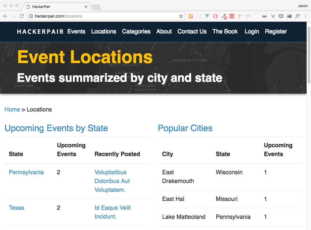This screenshot has width=311, height=230.
Task: Click the Recently Posted column header
Action: coord(117,154)
